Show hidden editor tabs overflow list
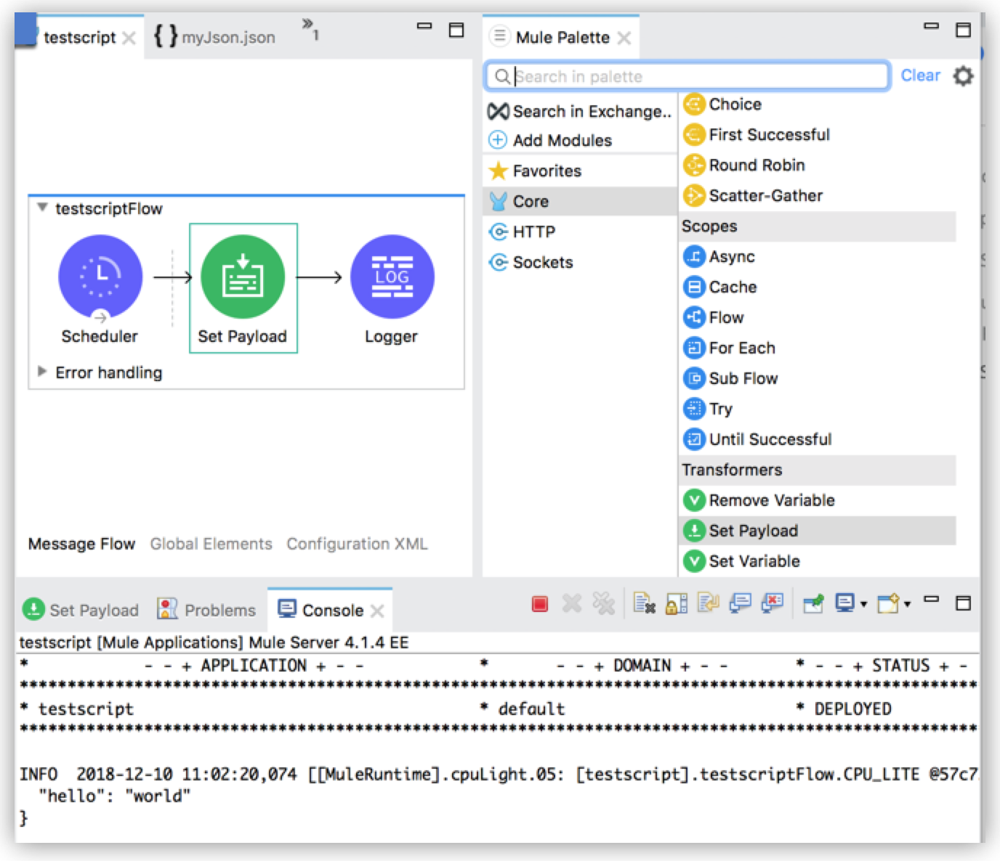1000x861 pixels. 310,29
